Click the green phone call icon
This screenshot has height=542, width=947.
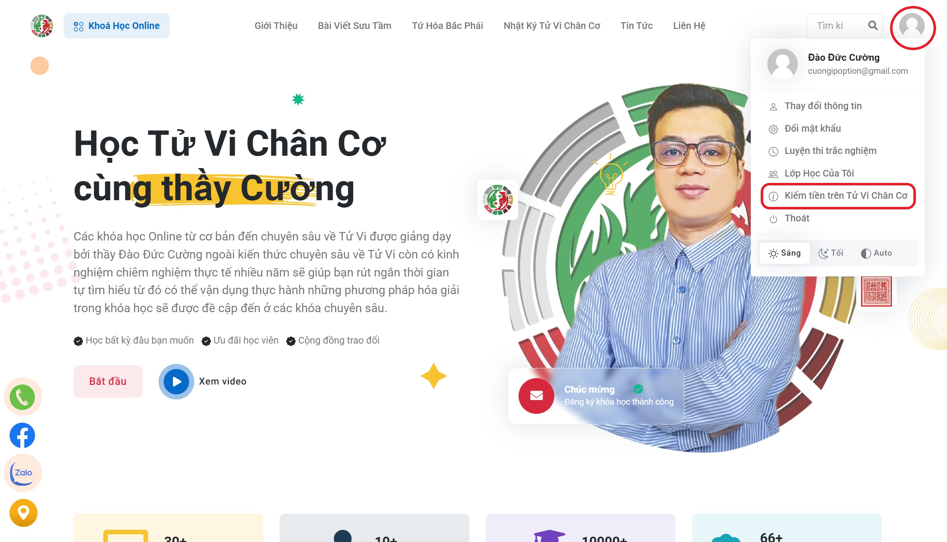pyautogui.click(x=22, y=397)
